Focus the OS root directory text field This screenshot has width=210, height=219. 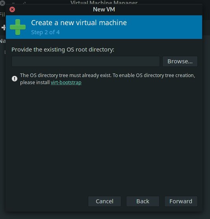pyautogui.click(x=85, y=61)
